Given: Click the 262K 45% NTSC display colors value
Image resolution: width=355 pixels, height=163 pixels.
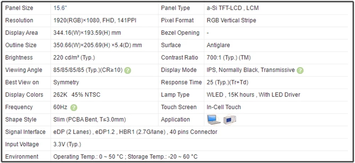Looking at the screenshot, I should tap(77, 95).
